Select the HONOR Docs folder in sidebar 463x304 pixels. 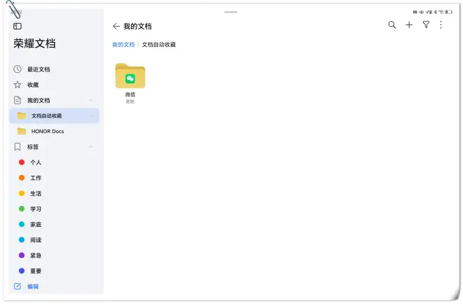point(47,131)
